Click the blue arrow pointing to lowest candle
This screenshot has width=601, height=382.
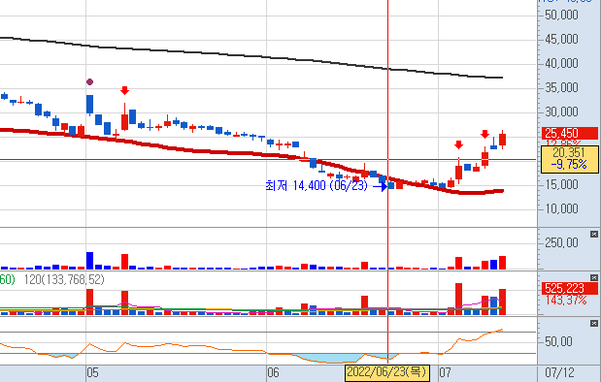coord(380,186)
